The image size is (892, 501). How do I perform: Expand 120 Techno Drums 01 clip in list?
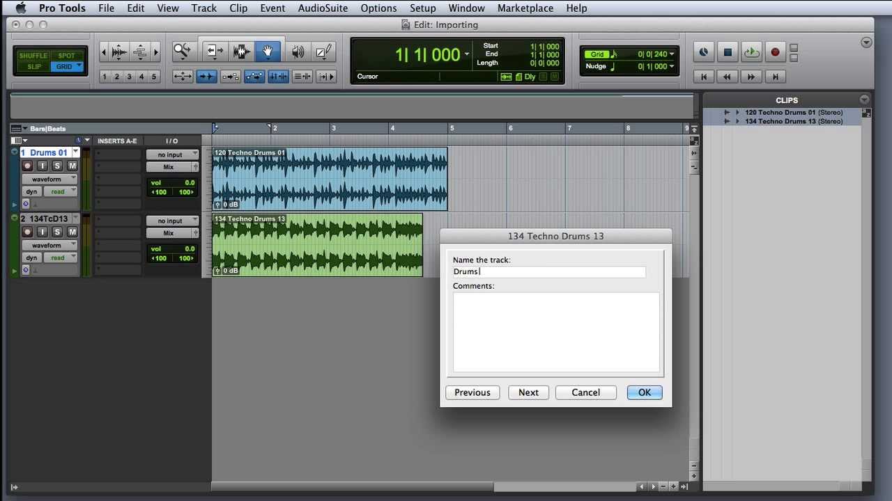737,112
